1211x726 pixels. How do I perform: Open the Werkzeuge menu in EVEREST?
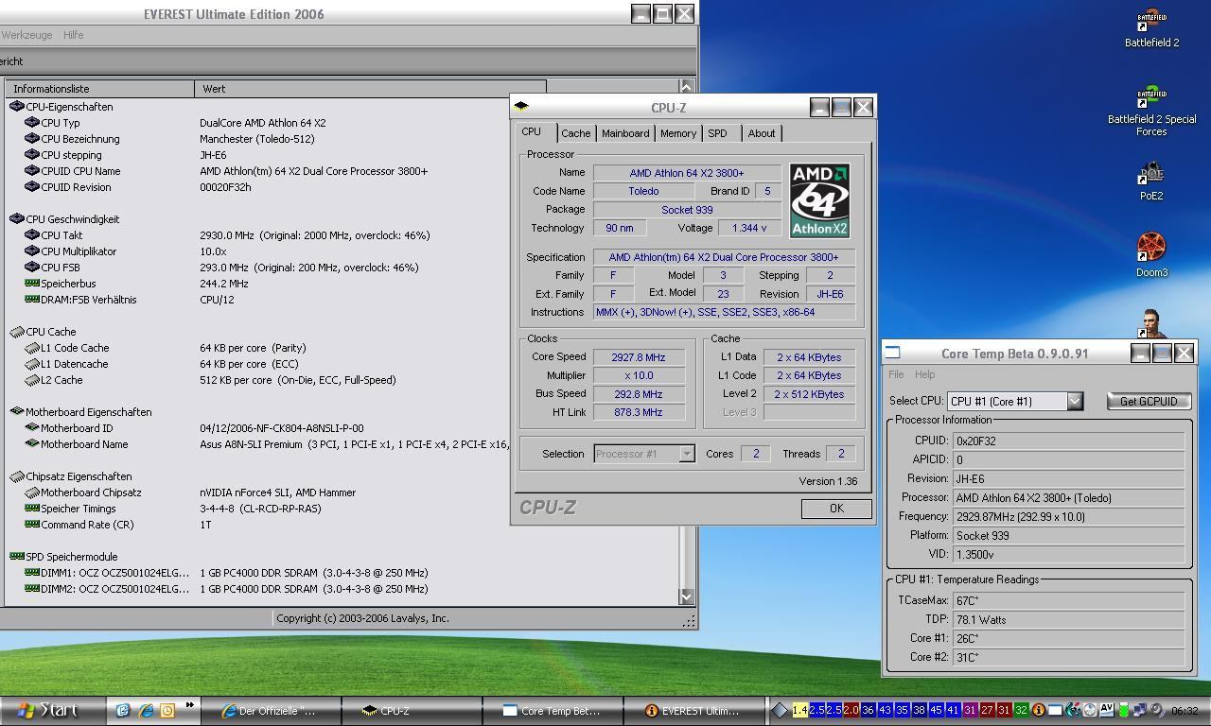pyautogui.click(x=26, y=35)
